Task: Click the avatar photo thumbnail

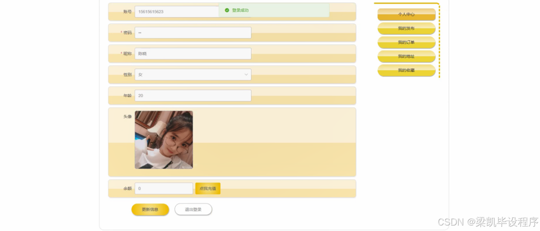Action: click(164, 140)
